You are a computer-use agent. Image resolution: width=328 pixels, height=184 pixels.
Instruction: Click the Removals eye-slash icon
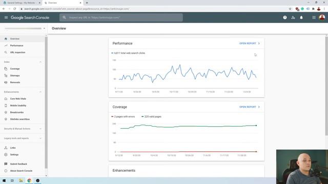6,82
